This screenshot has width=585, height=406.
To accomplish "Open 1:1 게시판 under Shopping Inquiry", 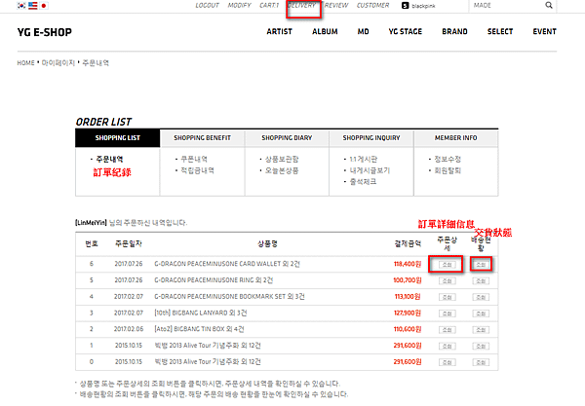I will [364, 160].
